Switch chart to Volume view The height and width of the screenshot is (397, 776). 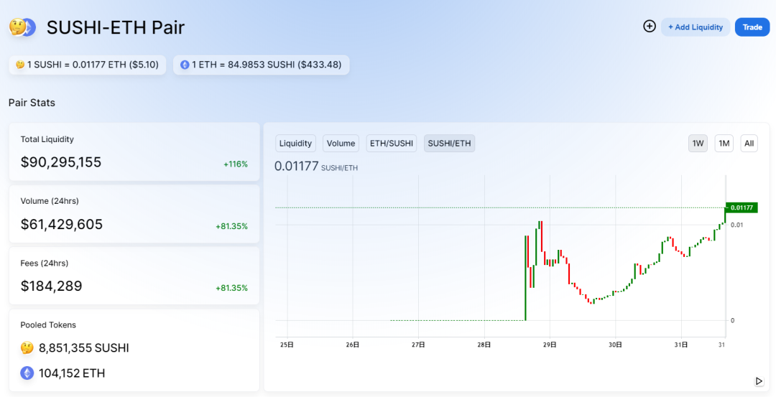[x=341, y=144]
